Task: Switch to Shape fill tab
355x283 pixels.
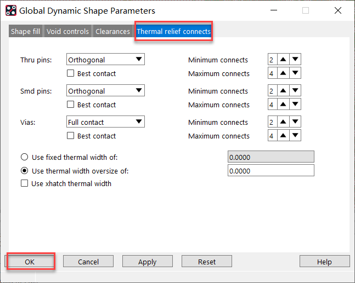Action: (25, 32)
